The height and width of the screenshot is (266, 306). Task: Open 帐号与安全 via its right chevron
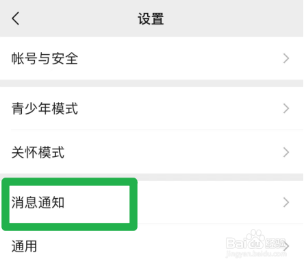pyautogui.click(x=286, y=58)
